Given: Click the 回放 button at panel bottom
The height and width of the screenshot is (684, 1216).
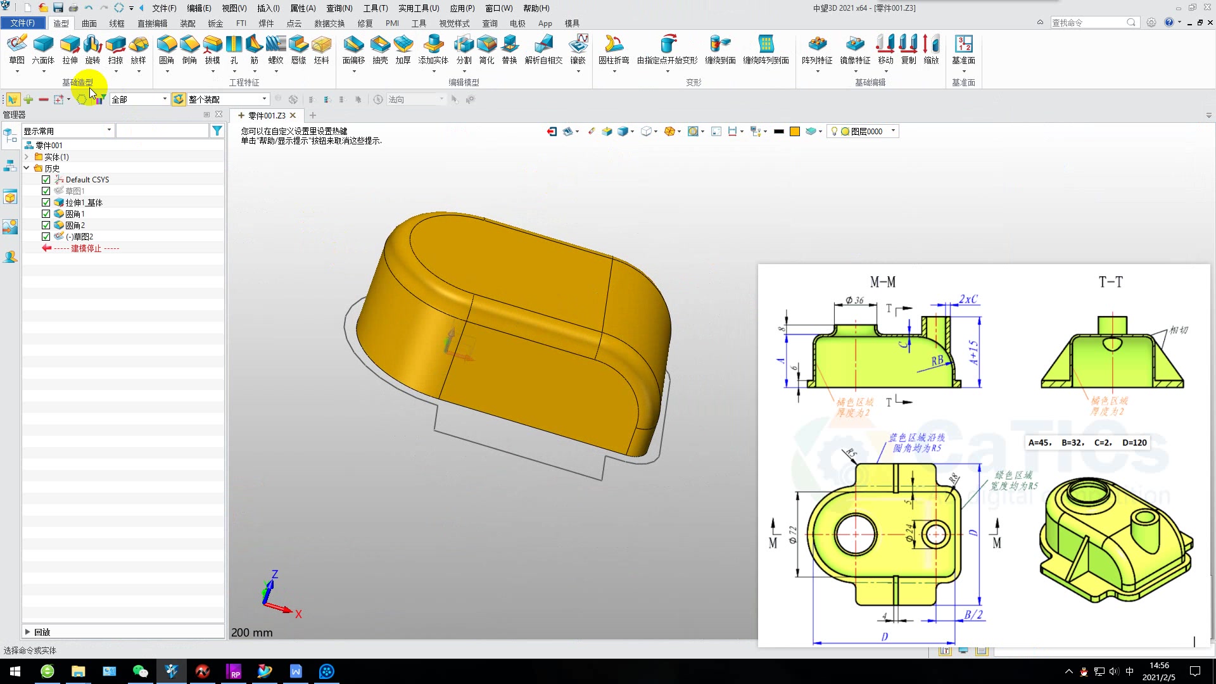Looking at the screenshot, I should [41, 631].
